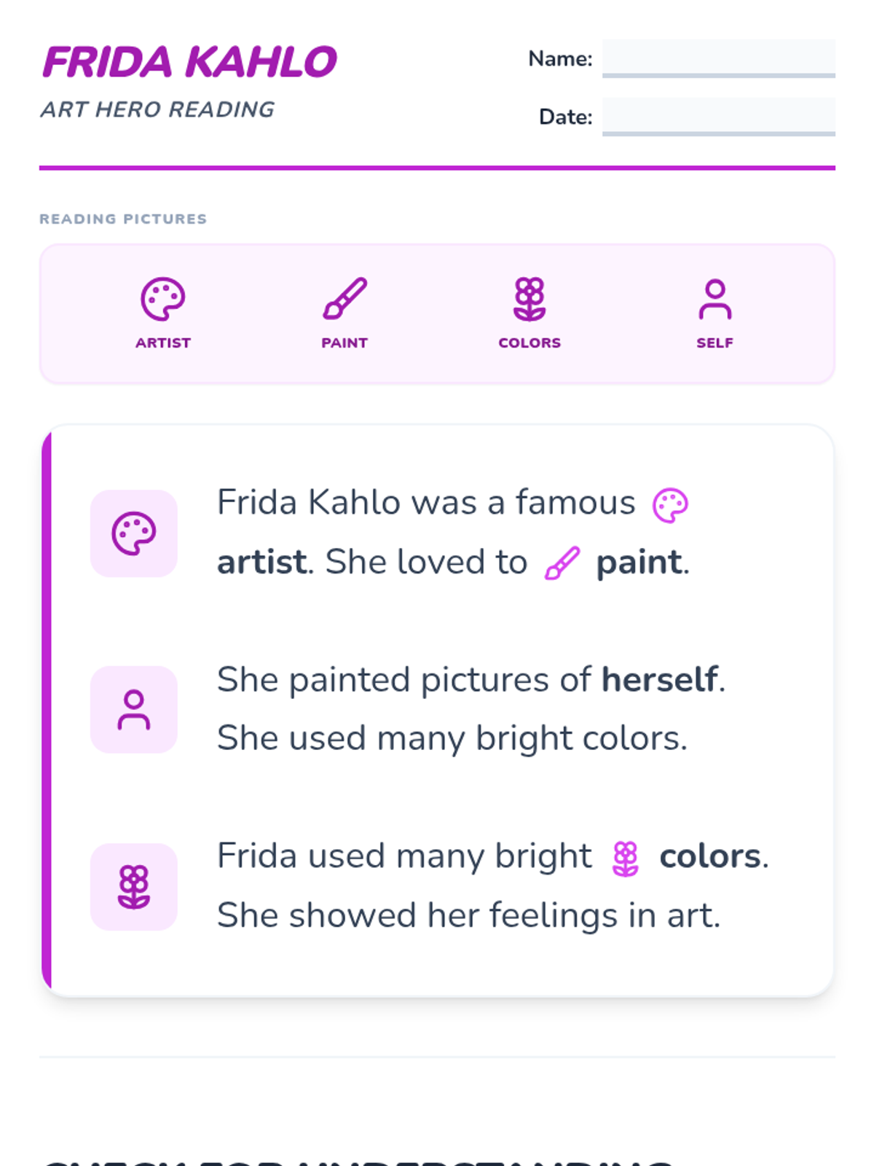Click the inline flower icon before 'colors'
The height and width of the screenshot is (1166, 874).
[x=626, y=859]
